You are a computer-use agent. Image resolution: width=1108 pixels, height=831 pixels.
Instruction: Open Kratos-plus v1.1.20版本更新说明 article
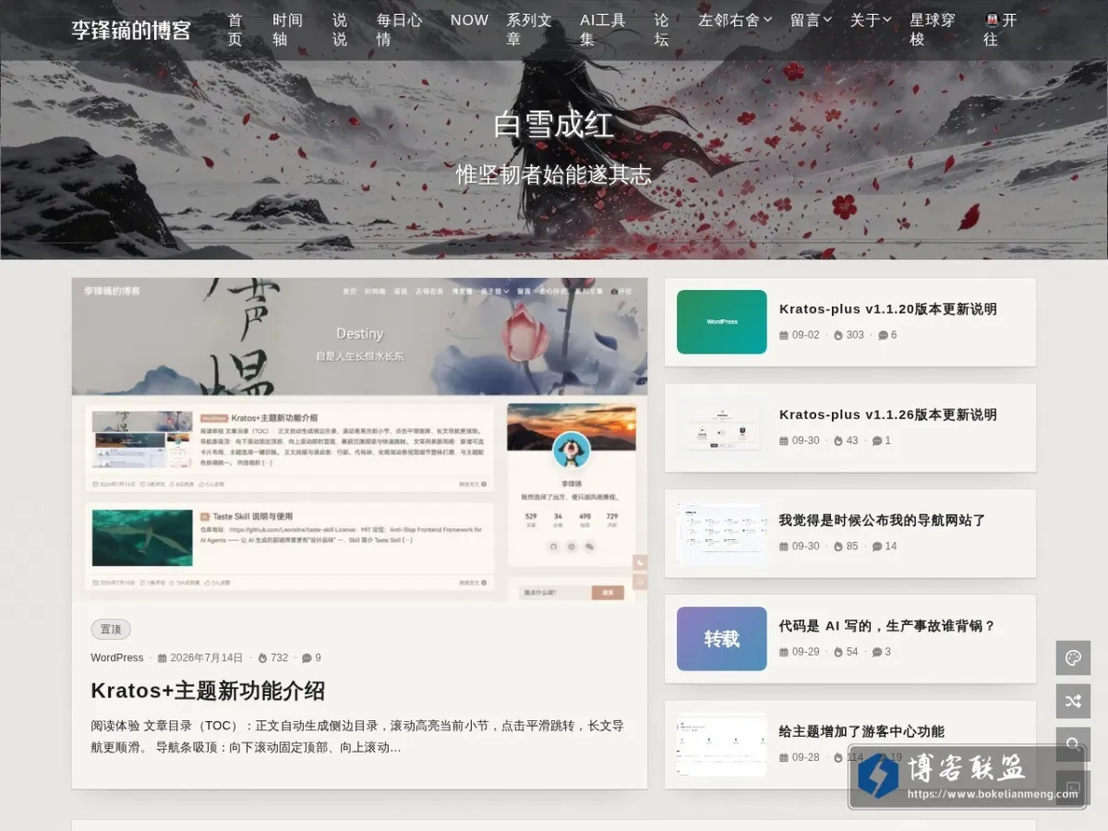tap(888, 309)
